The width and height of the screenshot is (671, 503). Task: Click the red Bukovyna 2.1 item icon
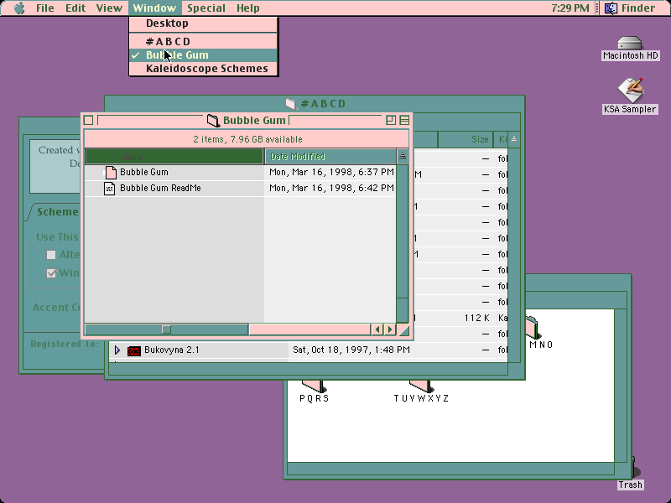tap(134, 350)
